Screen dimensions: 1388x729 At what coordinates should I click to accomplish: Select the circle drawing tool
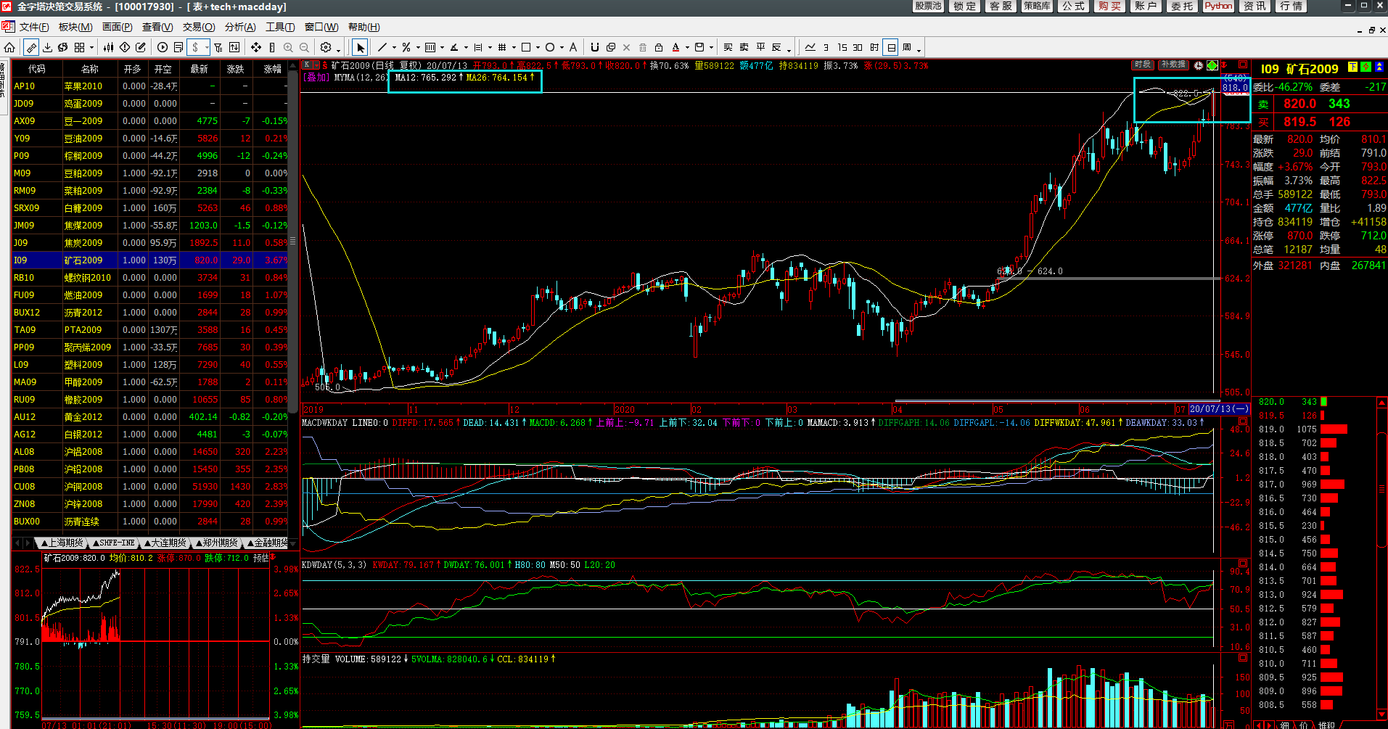(x=550, y=47)
